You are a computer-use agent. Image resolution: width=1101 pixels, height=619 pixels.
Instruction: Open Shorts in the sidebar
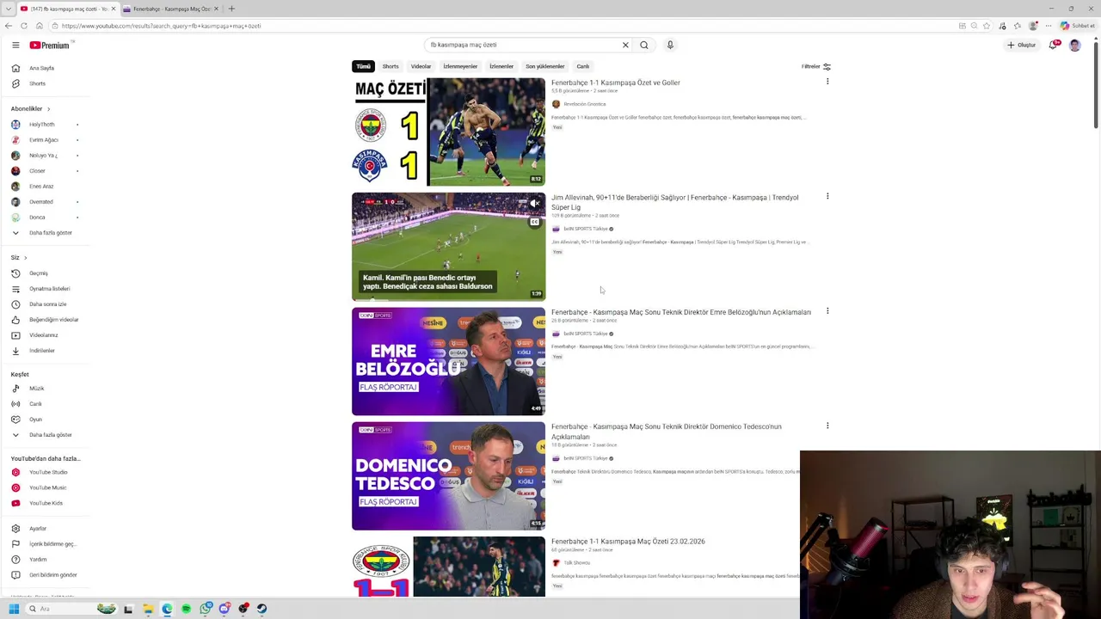pyautogui.click(x=37, y=83)
